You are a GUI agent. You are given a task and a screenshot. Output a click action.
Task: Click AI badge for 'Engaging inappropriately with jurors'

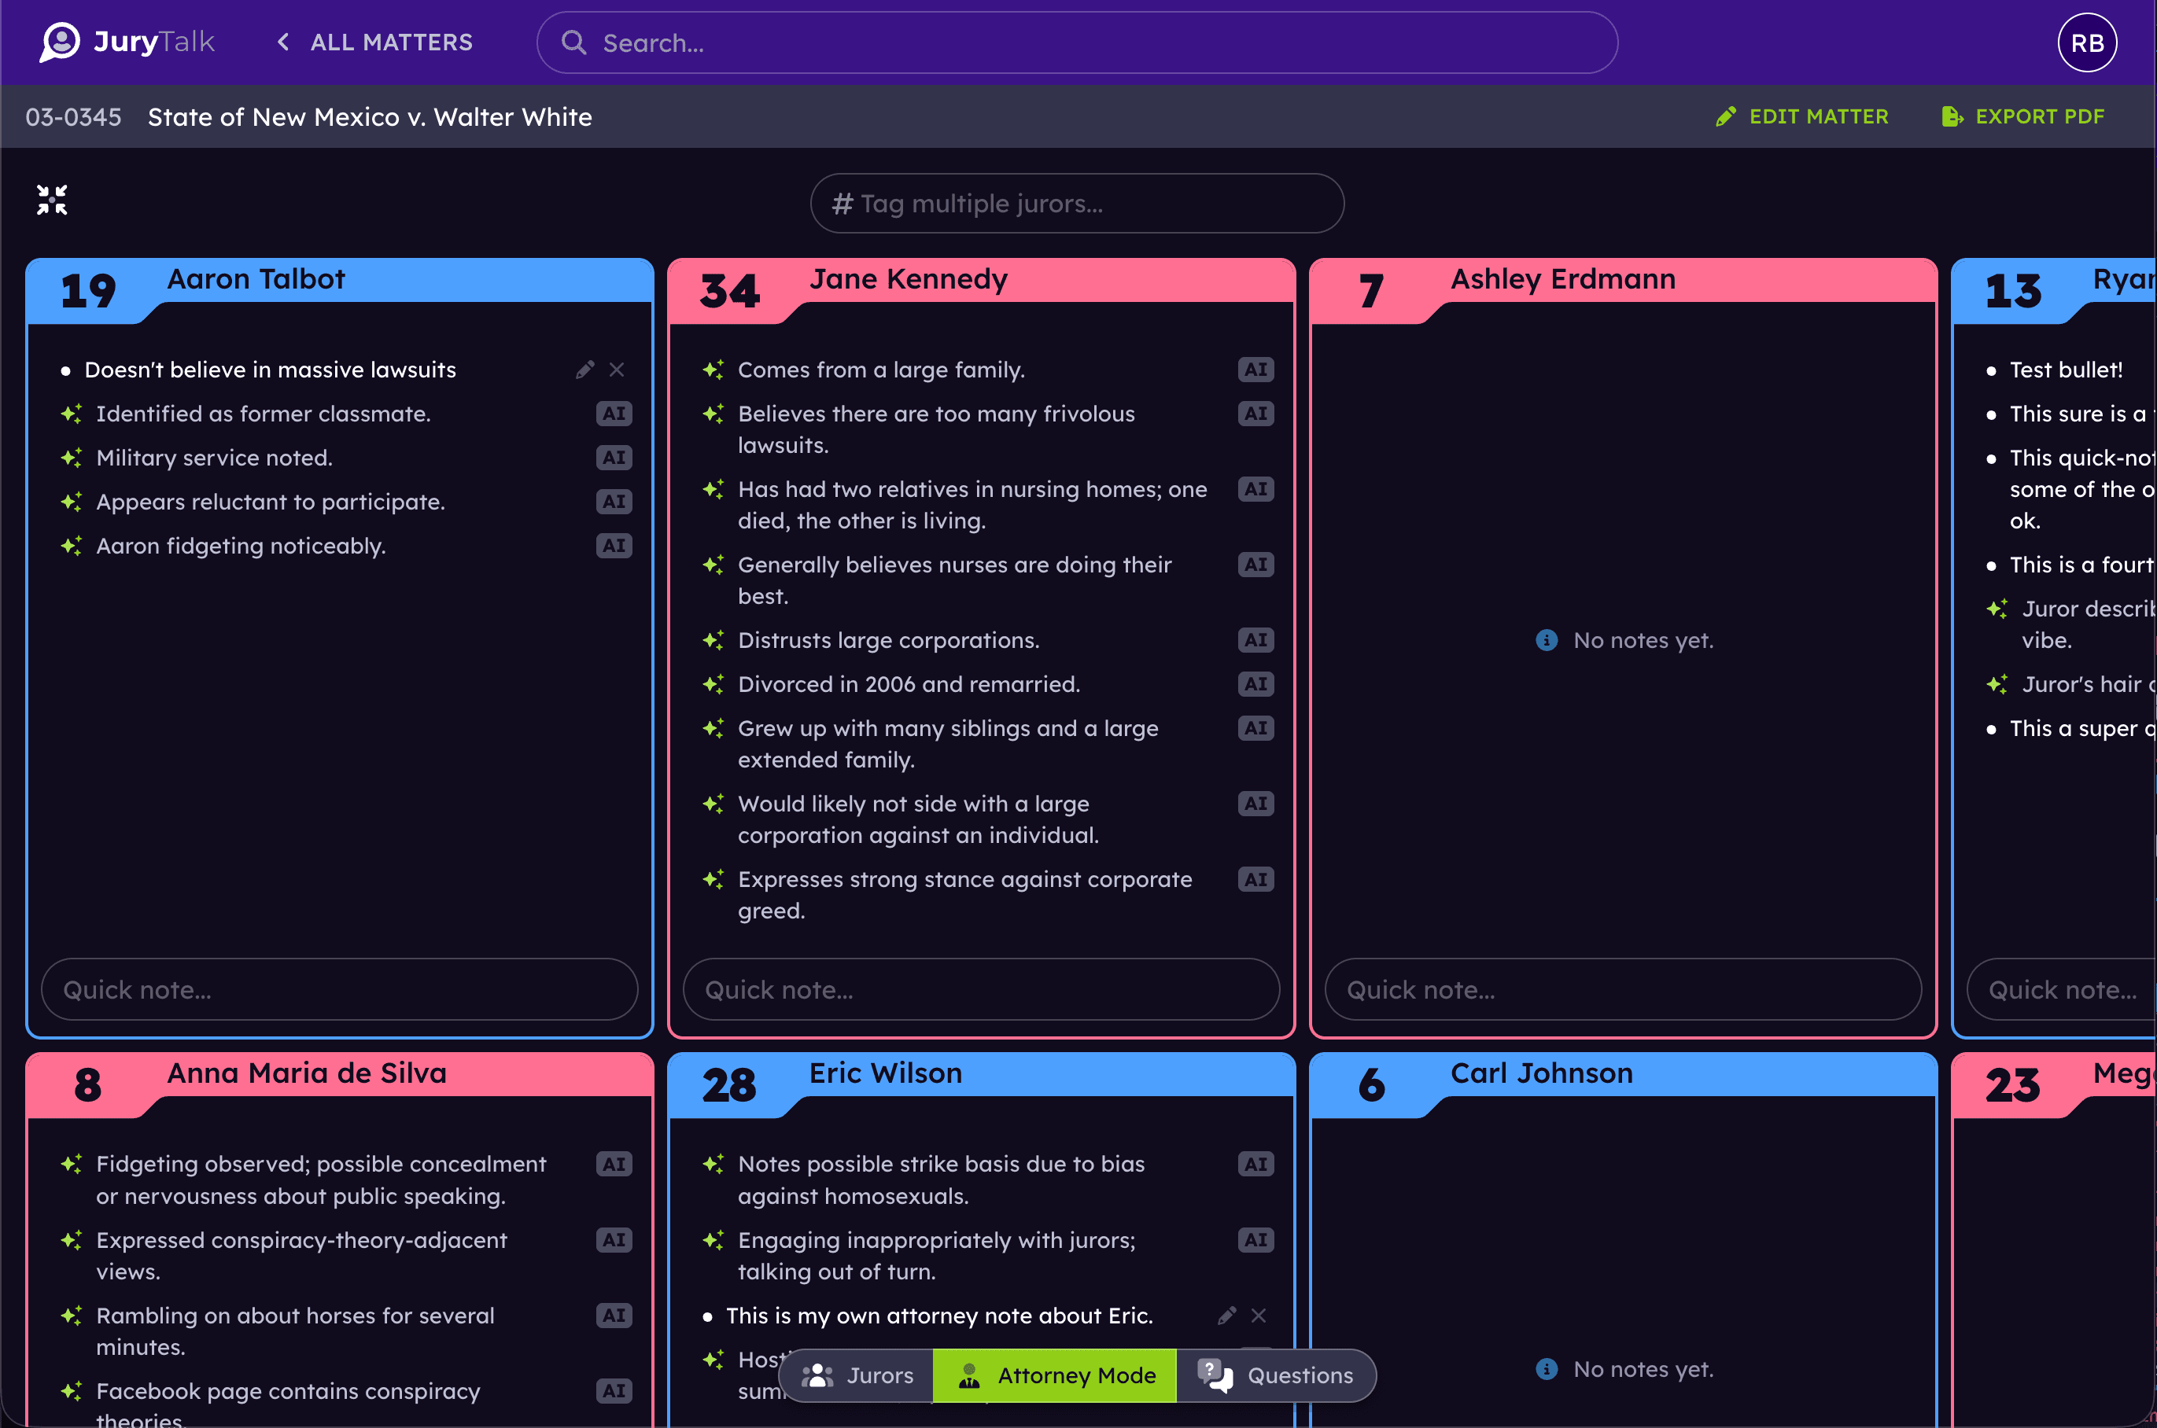[x=1255, y=1240]
